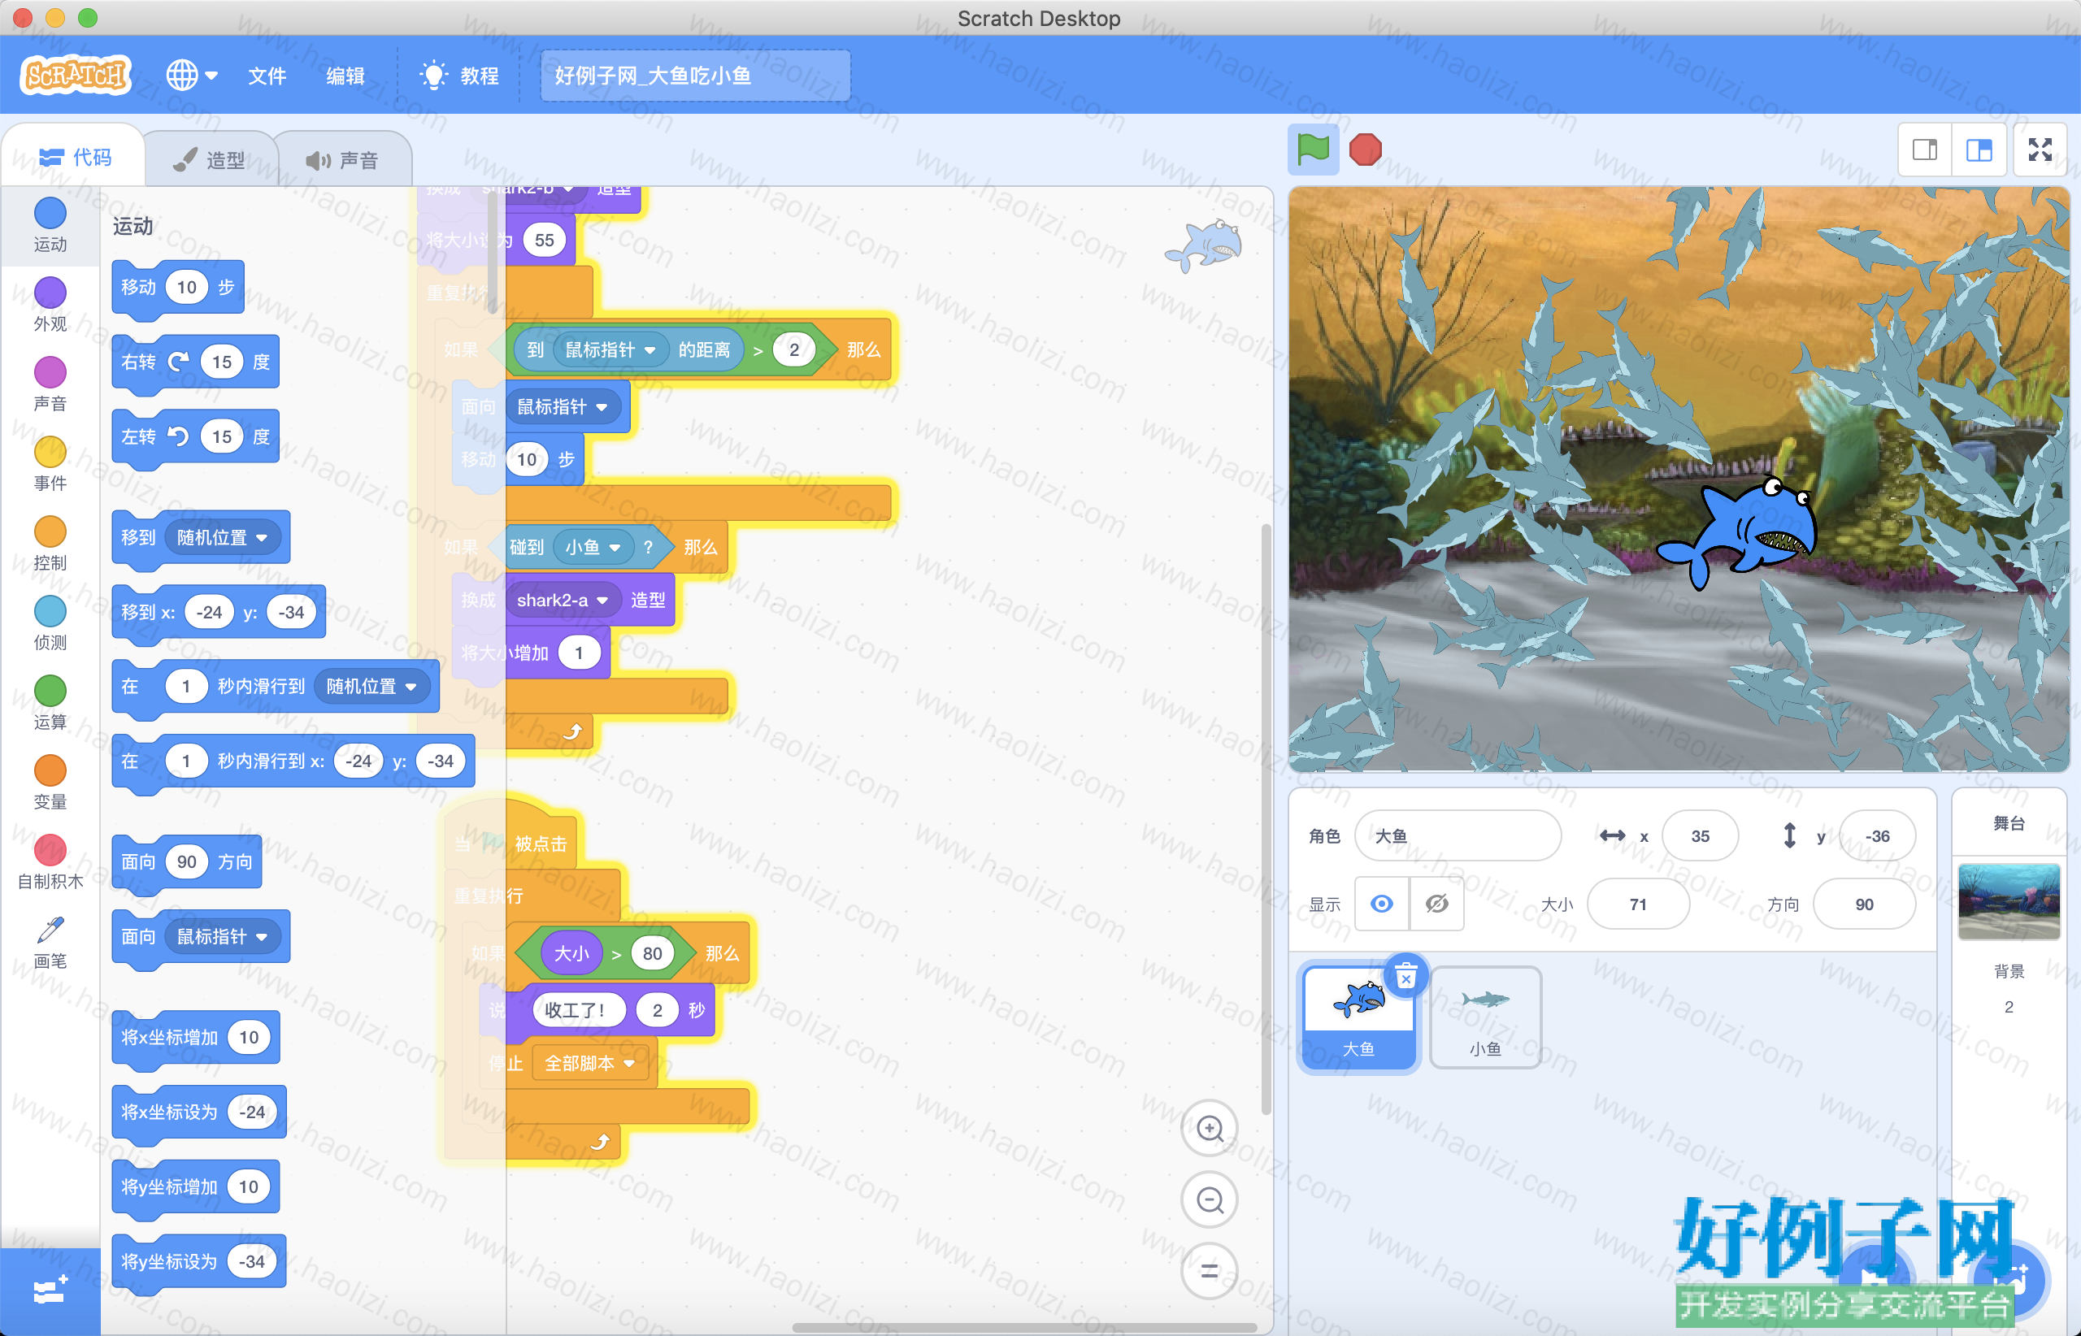The width and height of the screenshot is (2081, 1336).
Task: Click the workspace horizontal scrollbar
Action: 1024,1326
